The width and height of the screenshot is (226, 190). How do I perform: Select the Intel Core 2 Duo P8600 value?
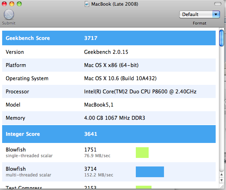tap(140, 92)
